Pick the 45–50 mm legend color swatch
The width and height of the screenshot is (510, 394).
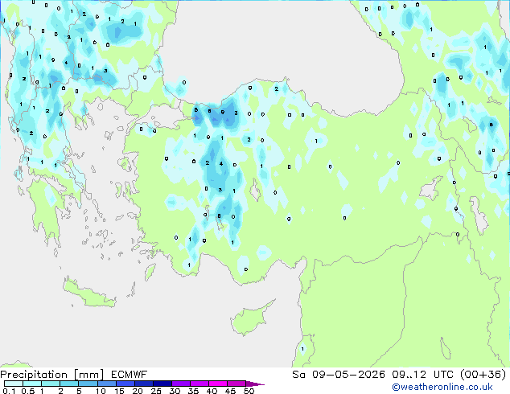pos(236,384)
